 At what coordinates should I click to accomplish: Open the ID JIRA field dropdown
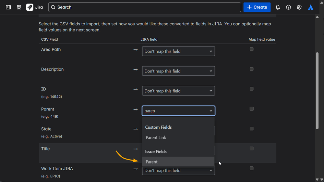(x=178, y=91)
